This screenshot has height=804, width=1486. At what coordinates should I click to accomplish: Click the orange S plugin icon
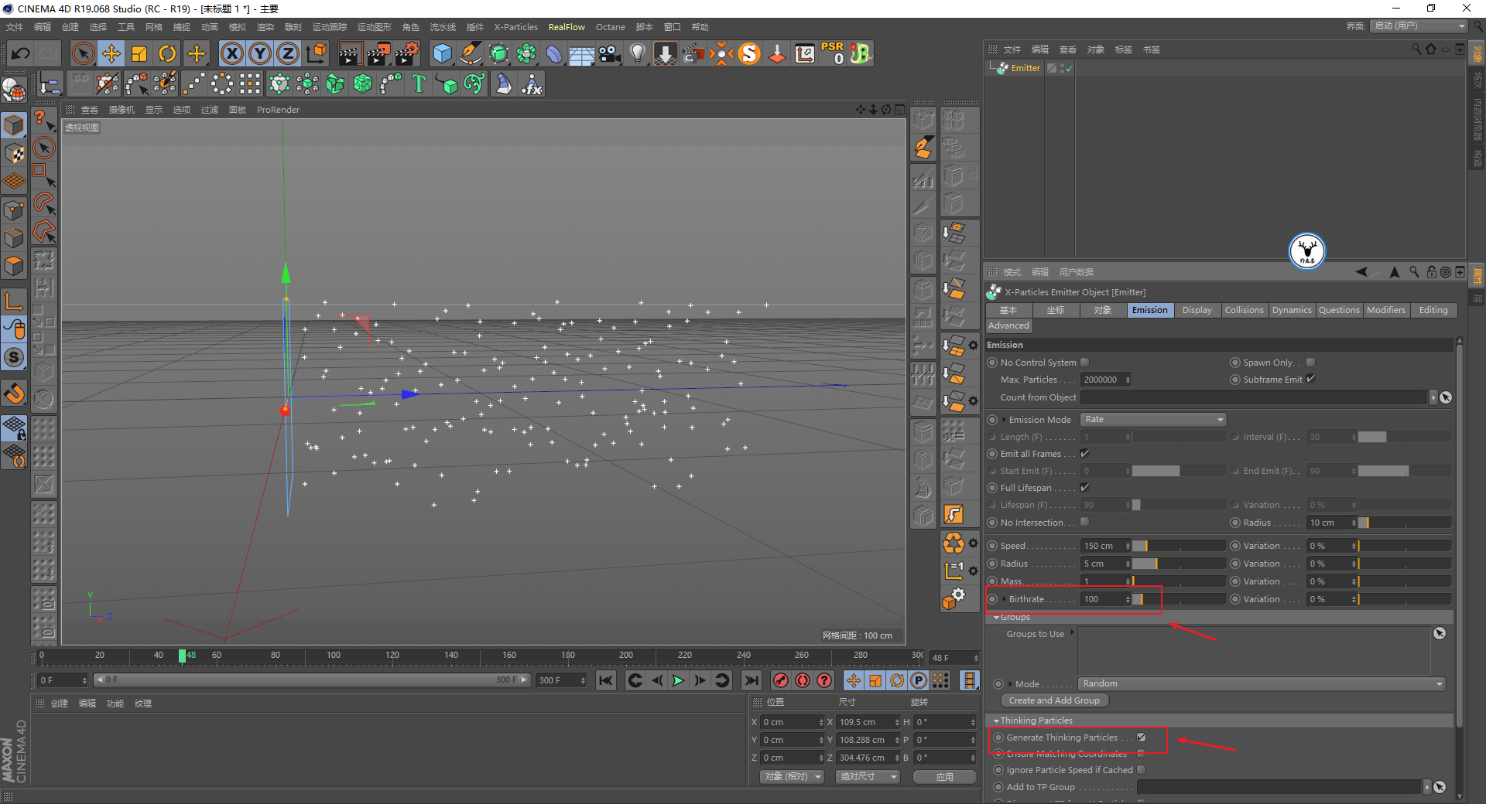click(x=749, y=53)
